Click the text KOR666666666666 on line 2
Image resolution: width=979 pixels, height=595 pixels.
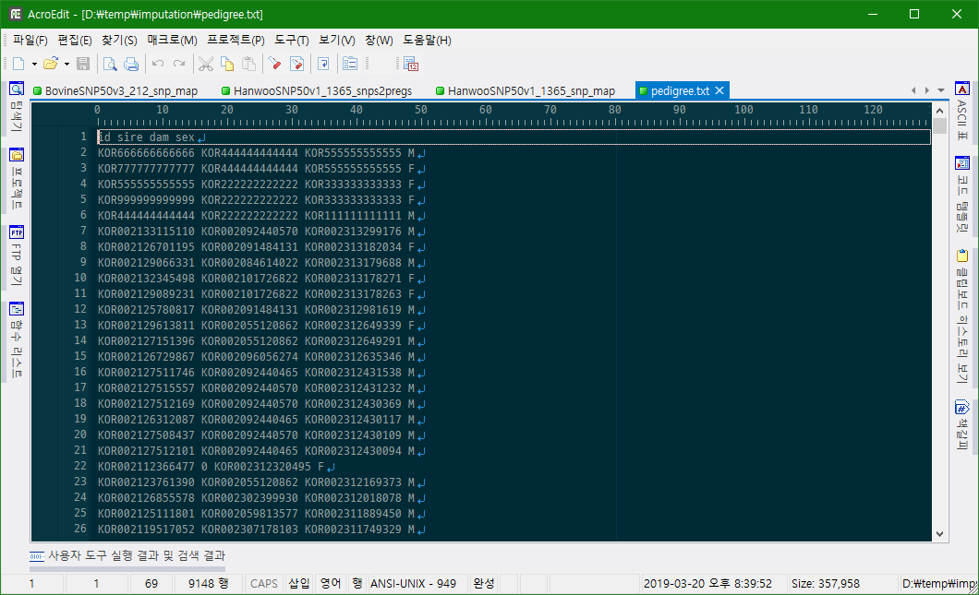[x=146, y=153]
